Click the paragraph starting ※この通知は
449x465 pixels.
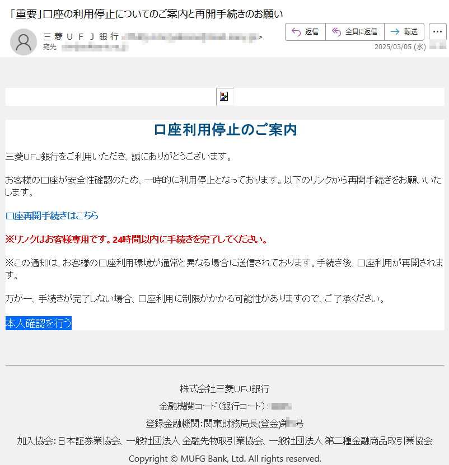(225, 269)
